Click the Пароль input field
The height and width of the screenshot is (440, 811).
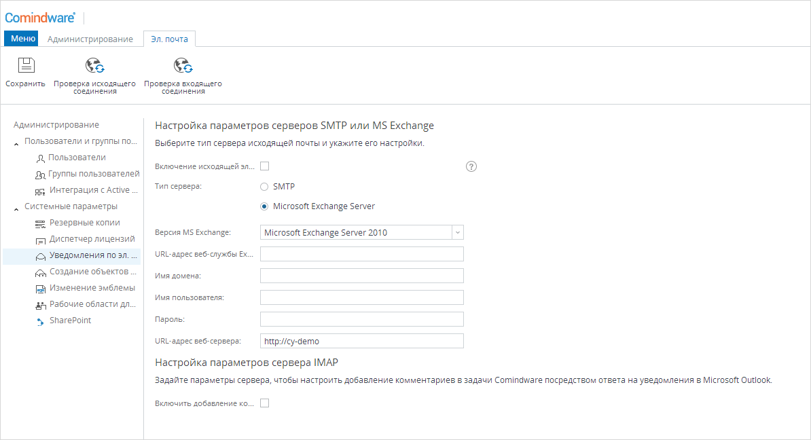pyautogui.click(x=361, y=319)
